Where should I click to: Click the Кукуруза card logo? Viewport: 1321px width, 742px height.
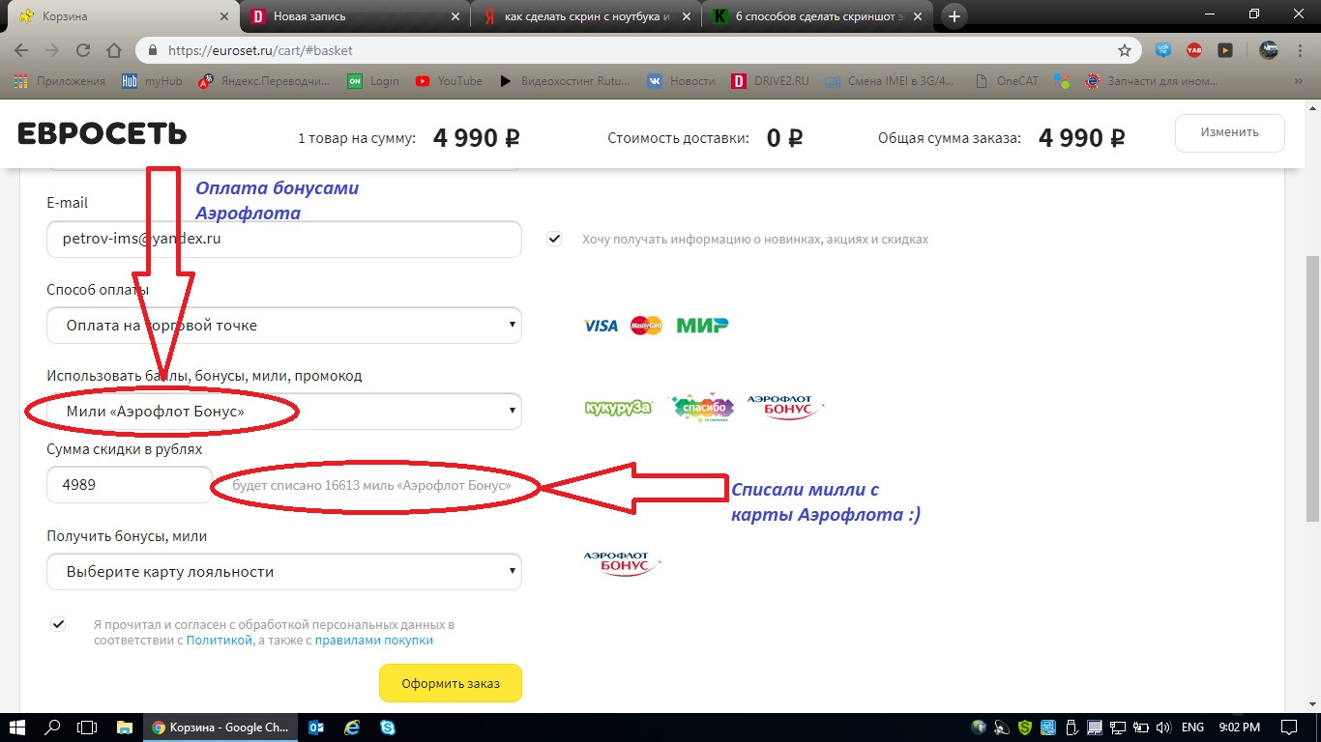pyautogui.click(x=619, y=408)
